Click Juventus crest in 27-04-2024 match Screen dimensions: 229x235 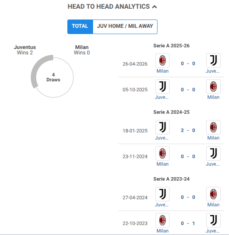(163, 194)
